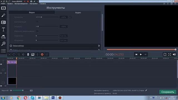Image resolution: width=178 pixels, height=100 pixels.
Task: Open Photoshop from the taskbar
Action: (x=53, y=97)
